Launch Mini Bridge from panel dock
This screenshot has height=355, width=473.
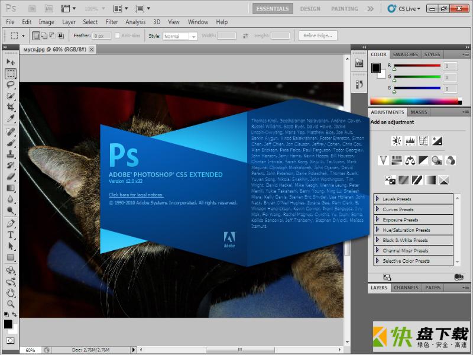point(359,63)
